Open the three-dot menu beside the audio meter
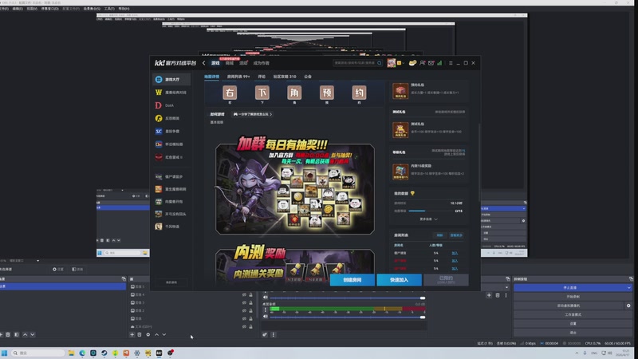The height and width of the screenshot is (359, 638). pos(266,310)
